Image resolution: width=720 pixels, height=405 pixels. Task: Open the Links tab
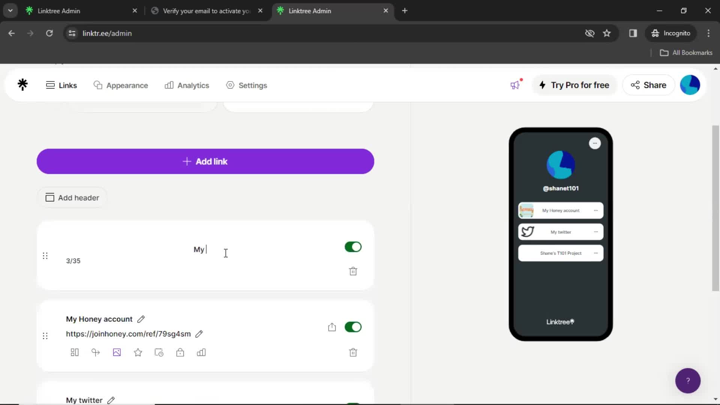click(x=61, y=85)
